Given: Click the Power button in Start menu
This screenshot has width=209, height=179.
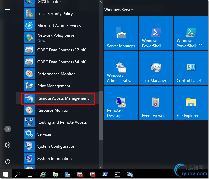Looking at the screenshot, I should pos(8,161).
